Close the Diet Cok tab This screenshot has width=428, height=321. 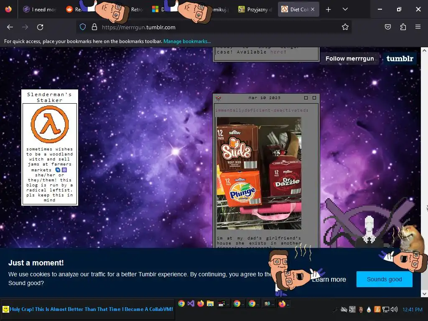(x=313, y=9)
